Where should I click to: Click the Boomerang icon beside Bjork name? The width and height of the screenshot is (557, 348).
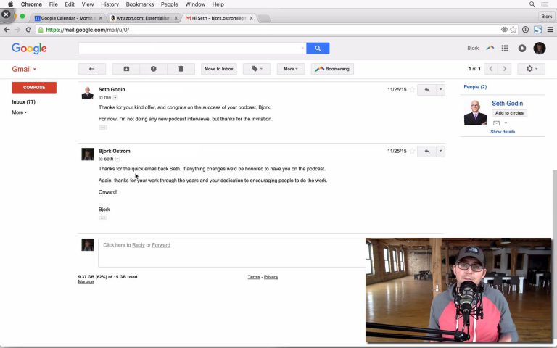(490, 48)
